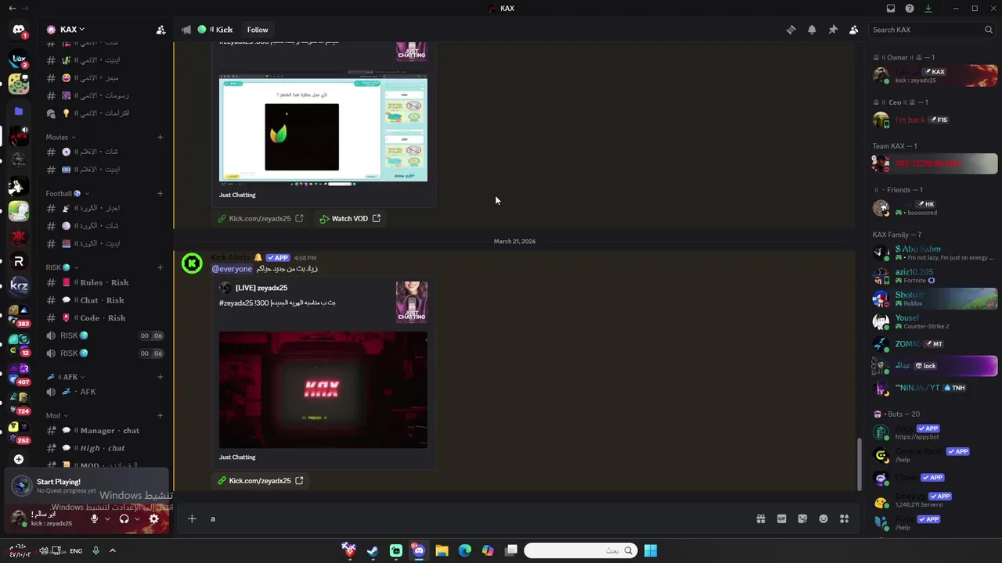Open the Rules · Risk channel
This screenshot has height=563, width=1002.
pyautogui.click(x=105, y=282)
